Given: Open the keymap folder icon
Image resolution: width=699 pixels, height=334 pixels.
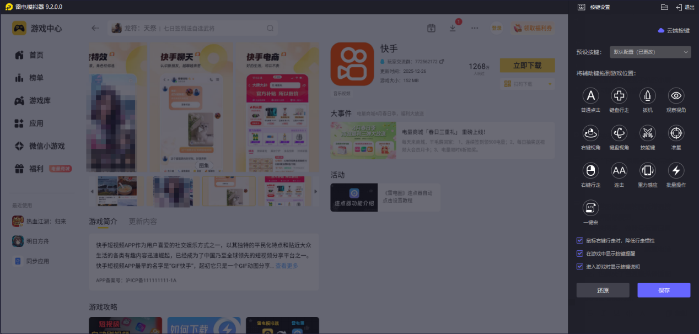Looking at the screenshot, I should [x=664, y=7].
